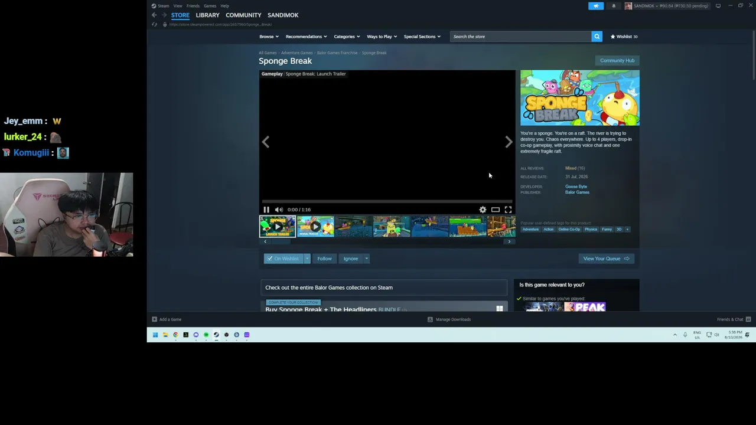
Task: Click View Your Queue
Action: tap(606, 259)
